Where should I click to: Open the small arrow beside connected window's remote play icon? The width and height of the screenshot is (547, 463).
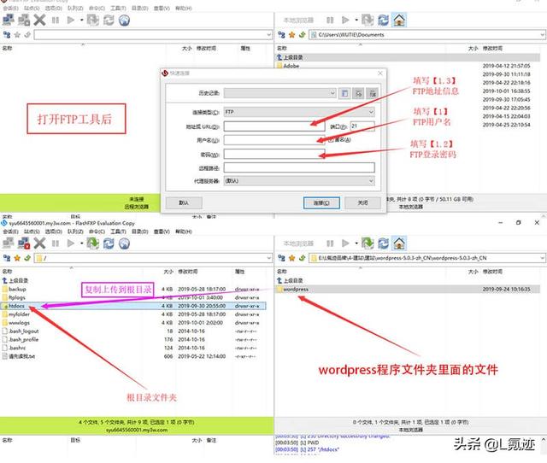click(82, 243)
